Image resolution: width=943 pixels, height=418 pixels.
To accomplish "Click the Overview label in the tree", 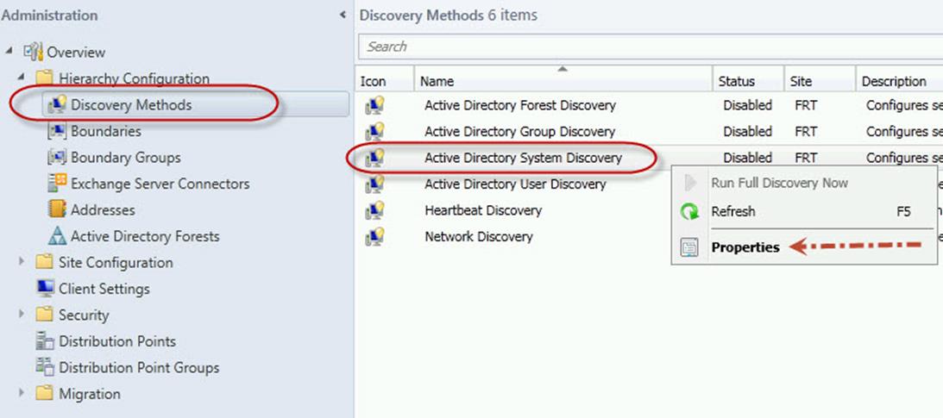I will [x=76, y=53].
